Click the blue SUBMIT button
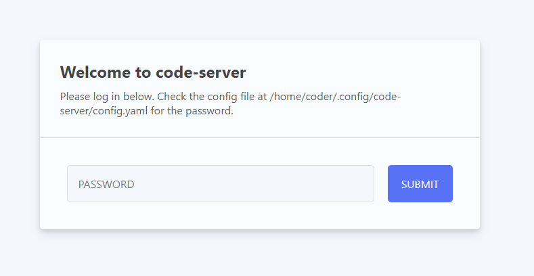 [x=420, y=184]
